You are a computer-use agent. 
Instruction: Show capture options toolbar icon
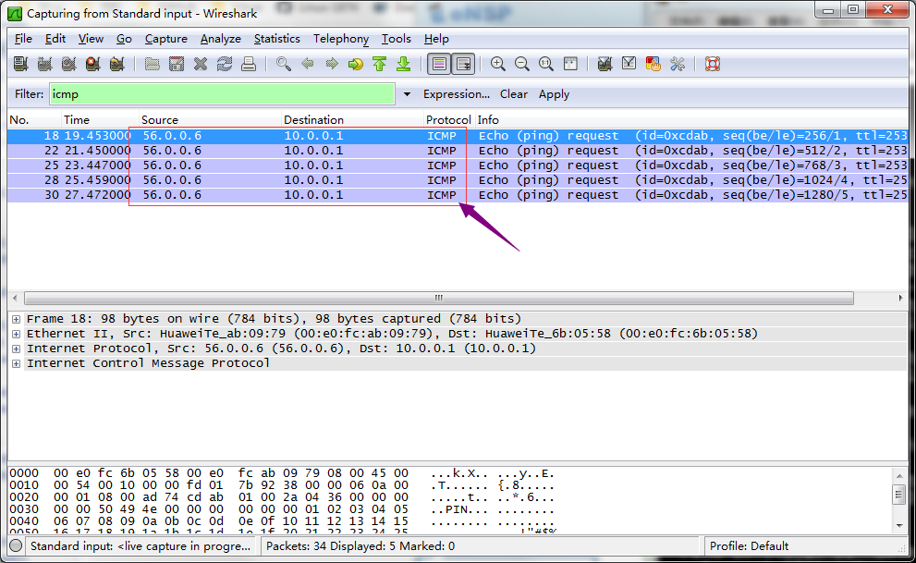coord(44,64)
